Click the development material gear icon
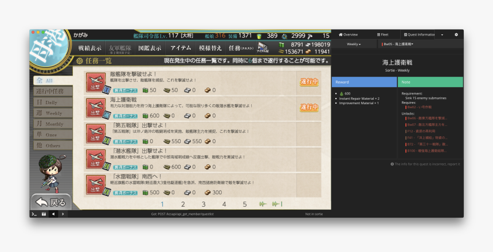Image resolution: width=493 pixels, height=252 pixels. tap(284, 36)
